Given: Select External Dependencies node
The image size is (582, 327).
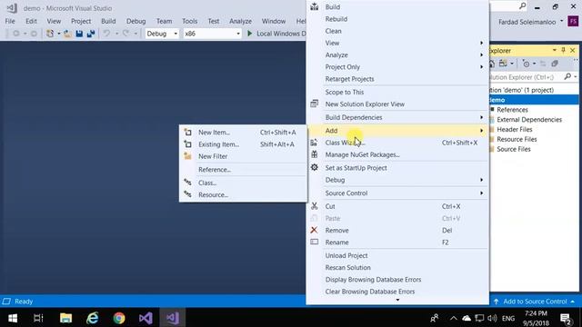Looking at the screenshot, I should pos(529,120).
